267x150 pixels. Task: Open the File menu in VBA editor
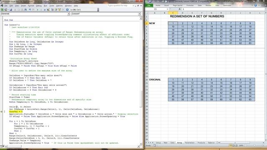click(x=6, y=6)
